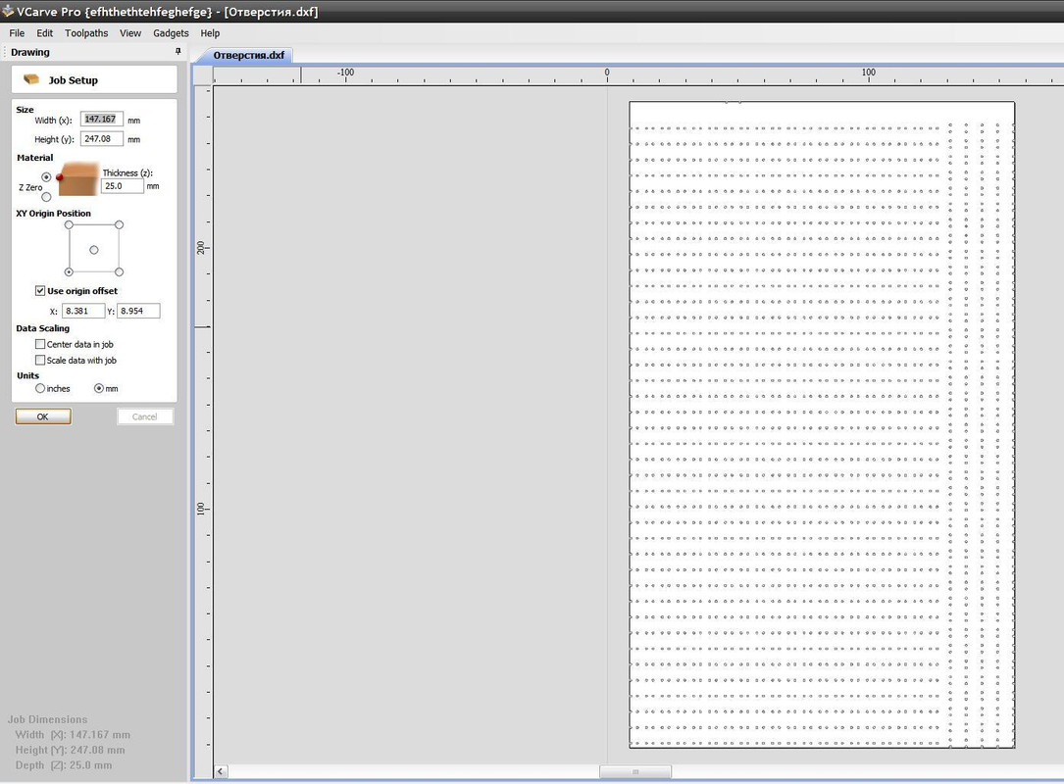Click the Drawing panel title

click(29, 52)
